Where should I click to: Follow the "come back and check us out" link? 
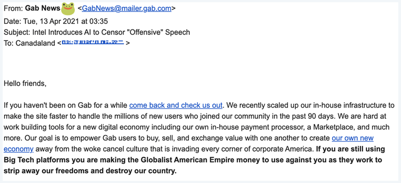point(176,105)
